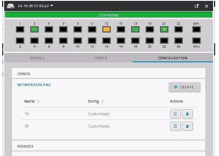Pop out the device panel window
219x156 pixels.
[x=196, y=6]
